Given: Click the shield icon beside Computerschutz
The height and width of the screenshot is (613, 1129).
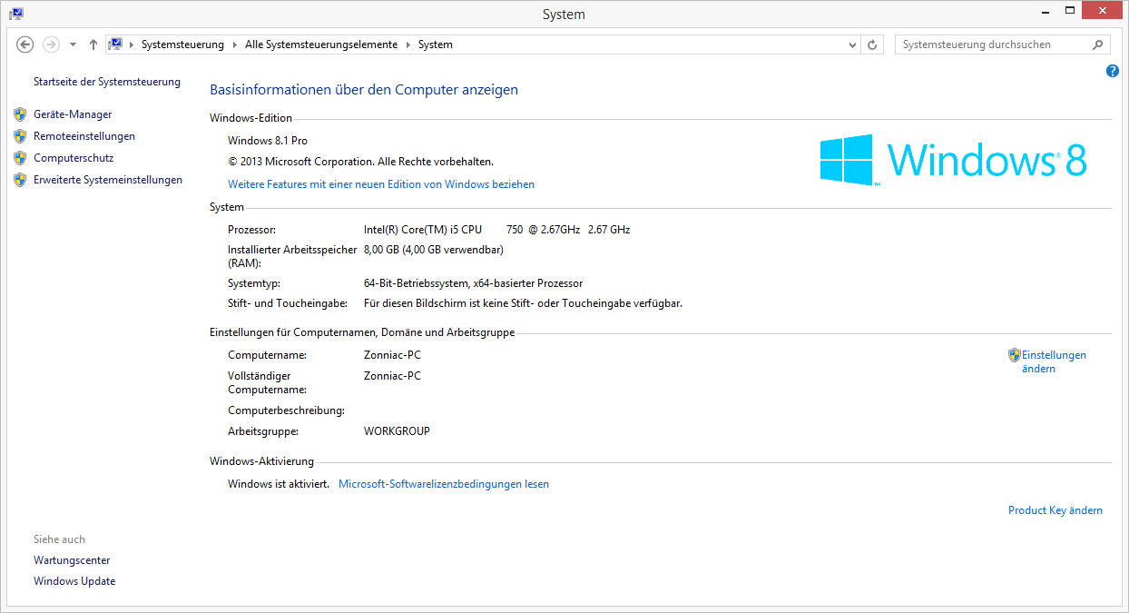Looking at the screenshot, I should (20, 158).
